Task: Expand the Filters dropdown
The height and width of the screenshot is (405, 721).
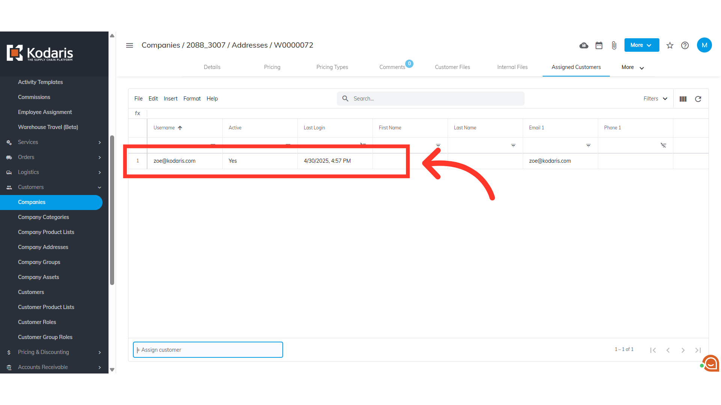Action: tap(655, 99)
